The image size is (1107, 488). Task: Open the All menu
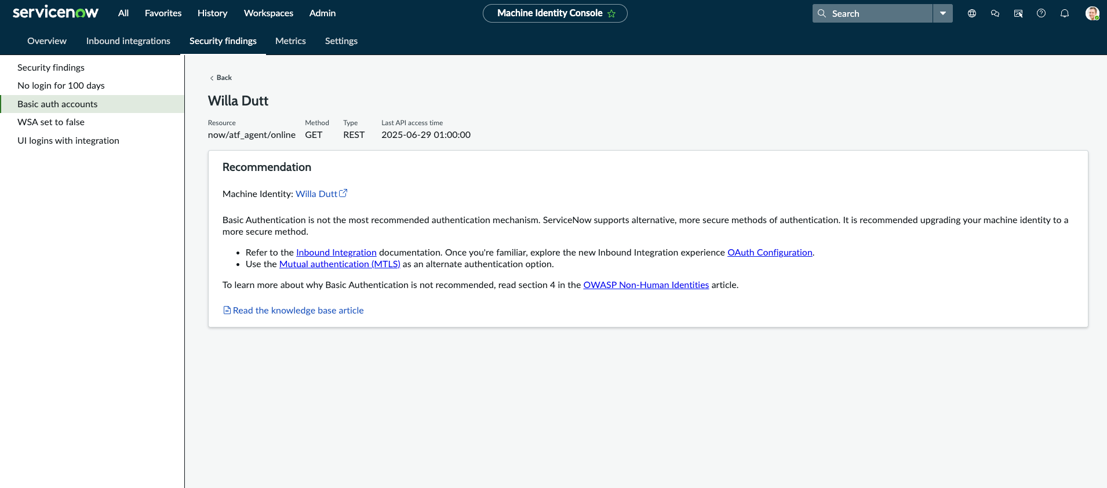pyautogui.click(x=123, y=13)
